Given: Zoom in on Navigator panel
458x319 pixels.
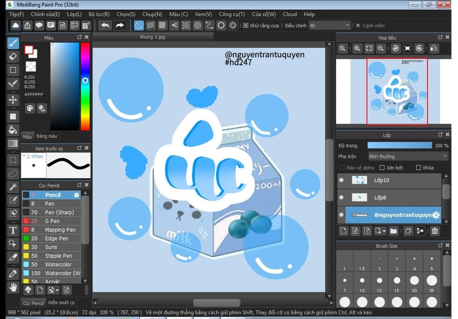Looking at the screenshot, I should 357,48.
